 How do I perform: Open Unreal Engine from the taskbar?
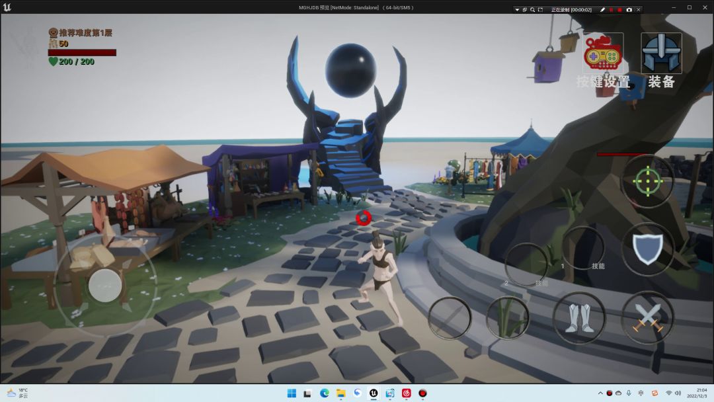coord(374,393)
